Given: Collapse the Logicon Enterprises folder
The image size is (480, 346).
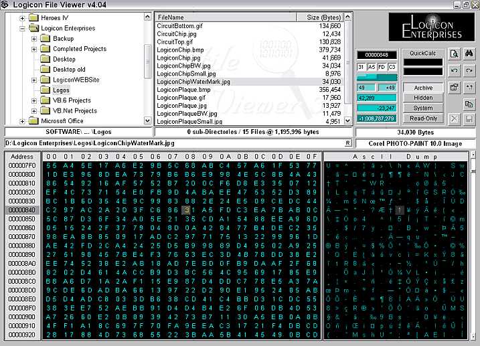Looking at the screenshot, I should (22, 28).
